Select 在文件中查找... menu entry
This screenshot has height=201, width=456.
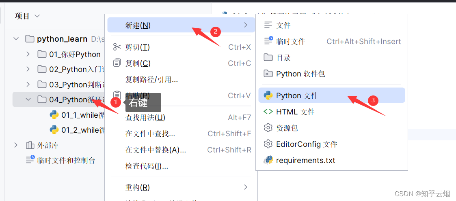pos(181,133)
